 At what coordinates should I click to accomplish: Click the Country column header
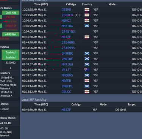87,5
